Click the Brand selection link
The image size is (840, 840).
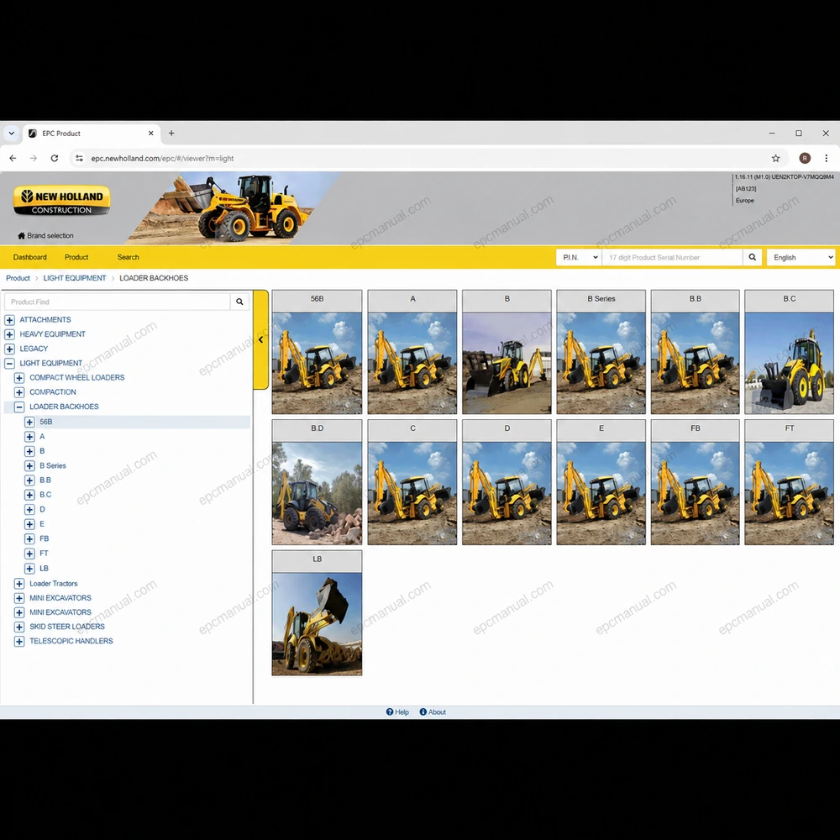coord(50,236)
